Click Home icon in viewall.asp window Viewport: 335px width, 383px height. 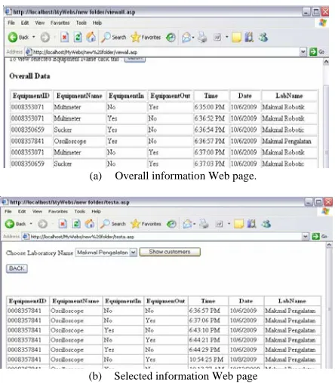click(x=91, y=38)
